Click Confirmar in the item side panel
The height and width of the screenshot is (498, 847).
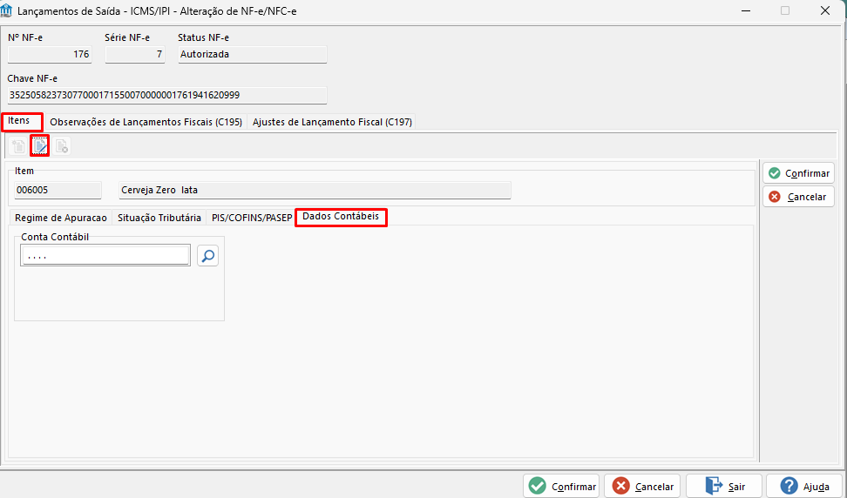point(798,173)
